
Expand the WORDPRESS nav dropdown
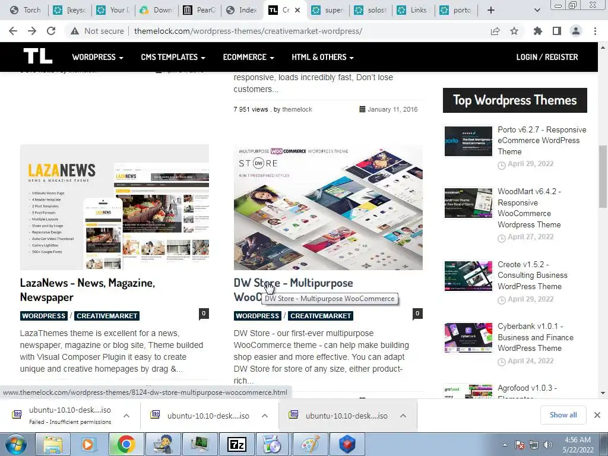click(98, 57)
